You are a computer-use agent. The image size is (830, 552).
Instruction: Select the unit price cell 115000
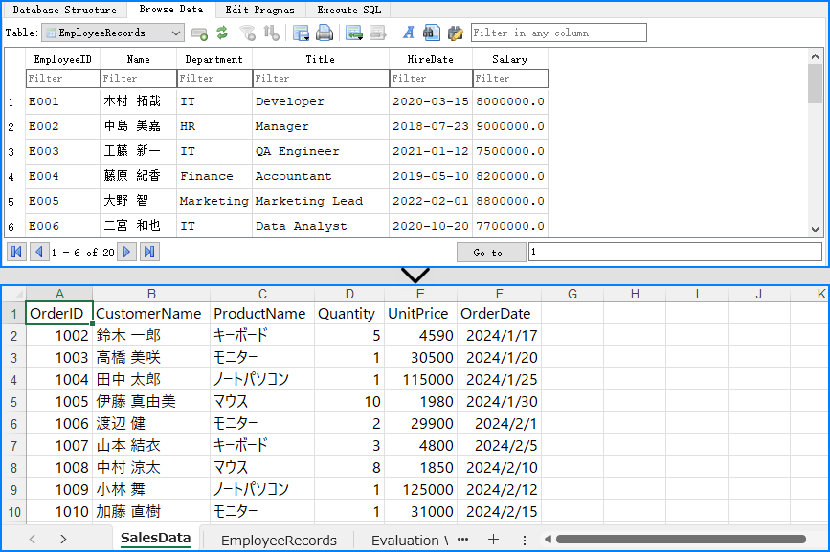click(421, 379)
